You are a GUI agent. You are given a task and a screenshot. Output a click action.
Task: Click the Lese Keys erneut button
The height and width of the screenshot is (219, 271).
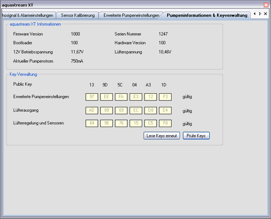[x=162, y=136]
